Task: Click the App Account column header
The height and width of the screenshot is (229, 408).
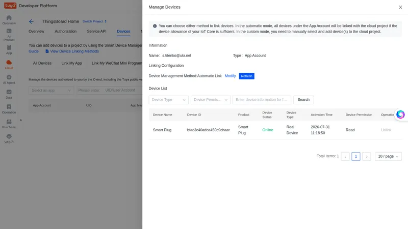Action: pos(42,105)
